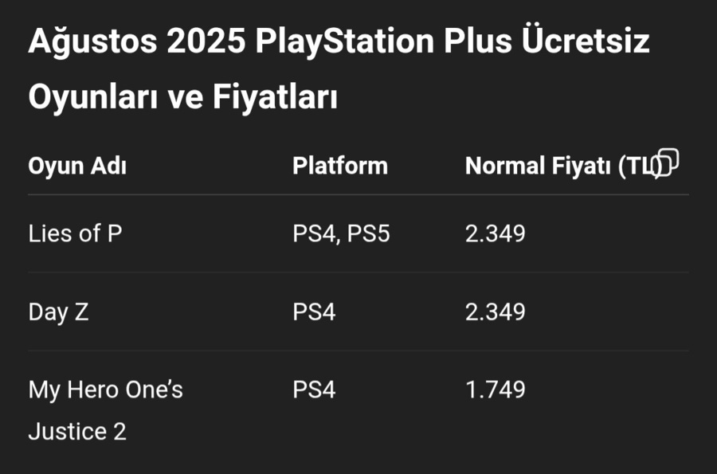The height and width of the screenshot is (474, 717).
Task: Click the 2025 year in the title
Action: coord(206,41)
